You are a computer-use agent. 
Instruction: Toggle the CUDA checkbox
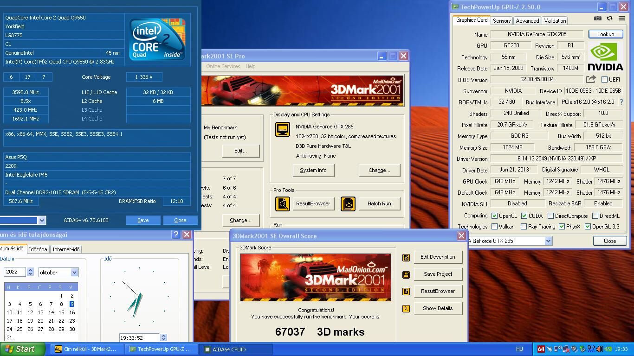[524, 216]
